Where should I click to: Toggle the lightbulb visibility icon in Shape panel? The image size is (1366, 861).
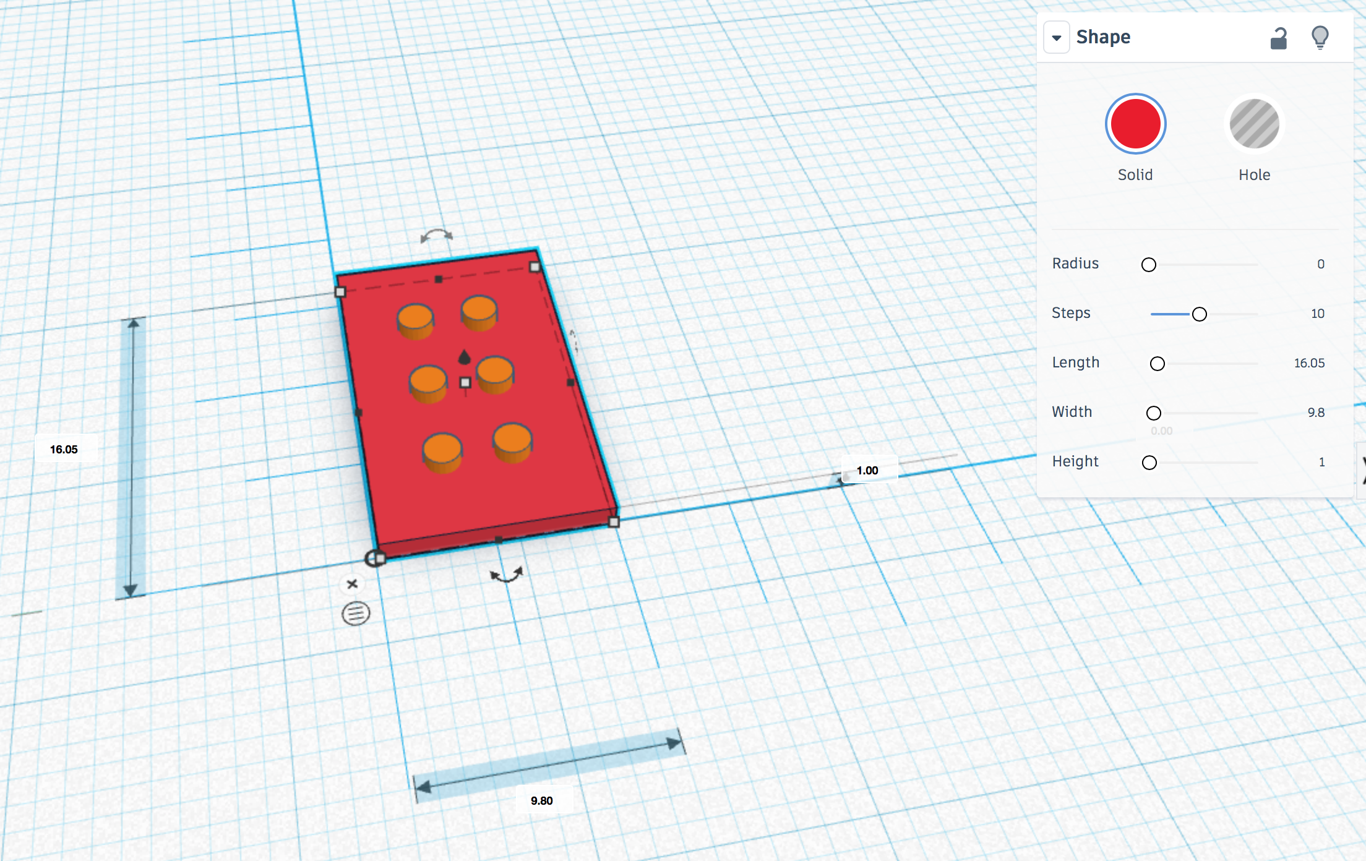pyautogui.click(x=1321, y=37)
